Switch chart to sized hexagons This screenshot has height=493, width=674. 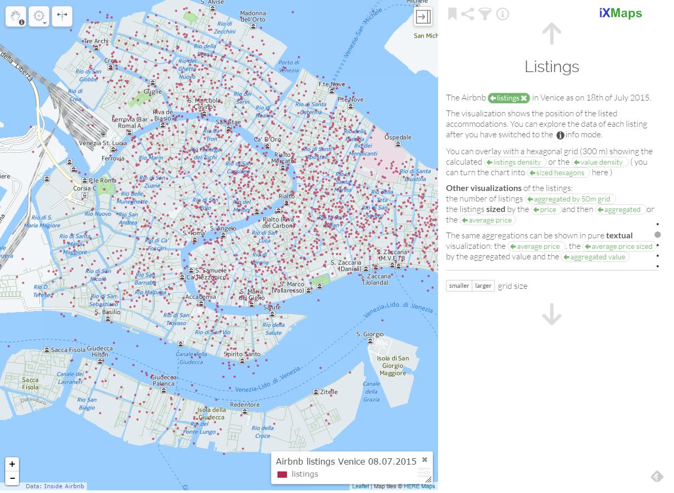(x=557, y=173)
